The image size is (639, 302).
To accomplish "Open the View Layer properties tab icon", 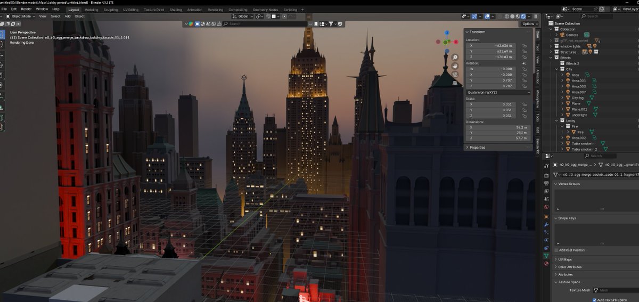I will coord(546,191).
